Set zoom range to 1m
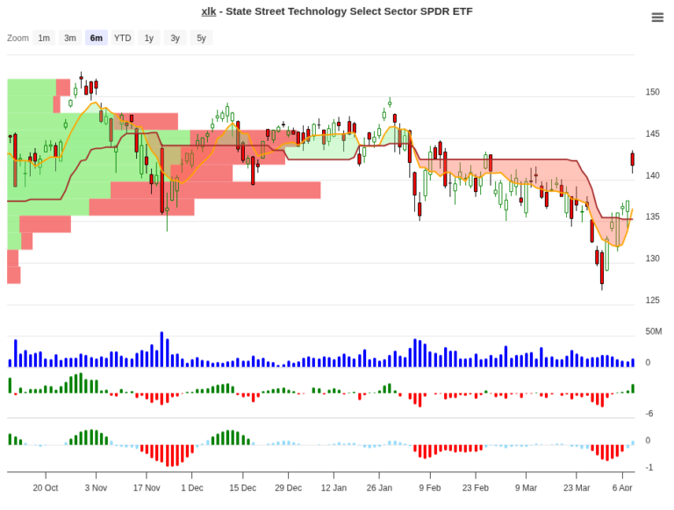The width and height of the screenshot is (674, 510). [x=44, y=39]
